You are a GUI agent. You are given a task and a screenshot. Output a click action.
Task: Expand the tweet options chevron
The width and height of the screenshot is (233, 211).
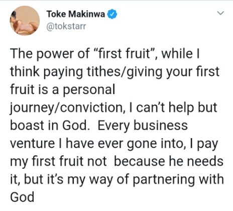point(220,13)
